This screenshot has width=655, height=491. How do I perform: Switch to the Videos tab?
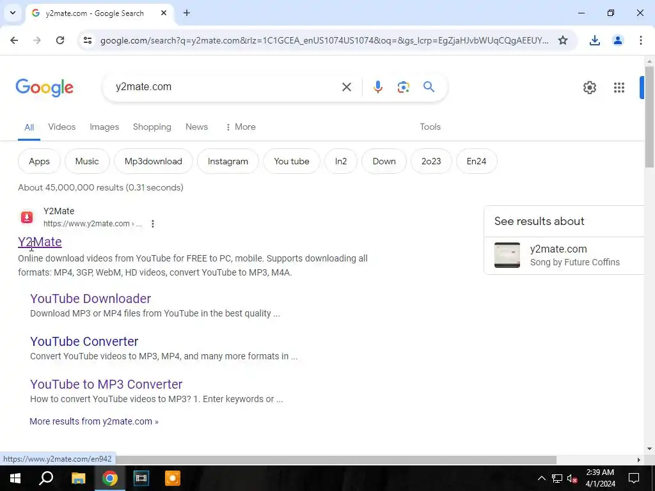pos(62,127)
